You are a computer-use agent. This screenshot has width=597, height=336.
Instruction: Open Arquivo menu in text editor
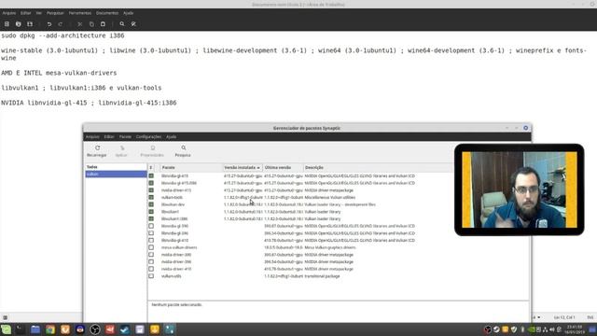9,13
